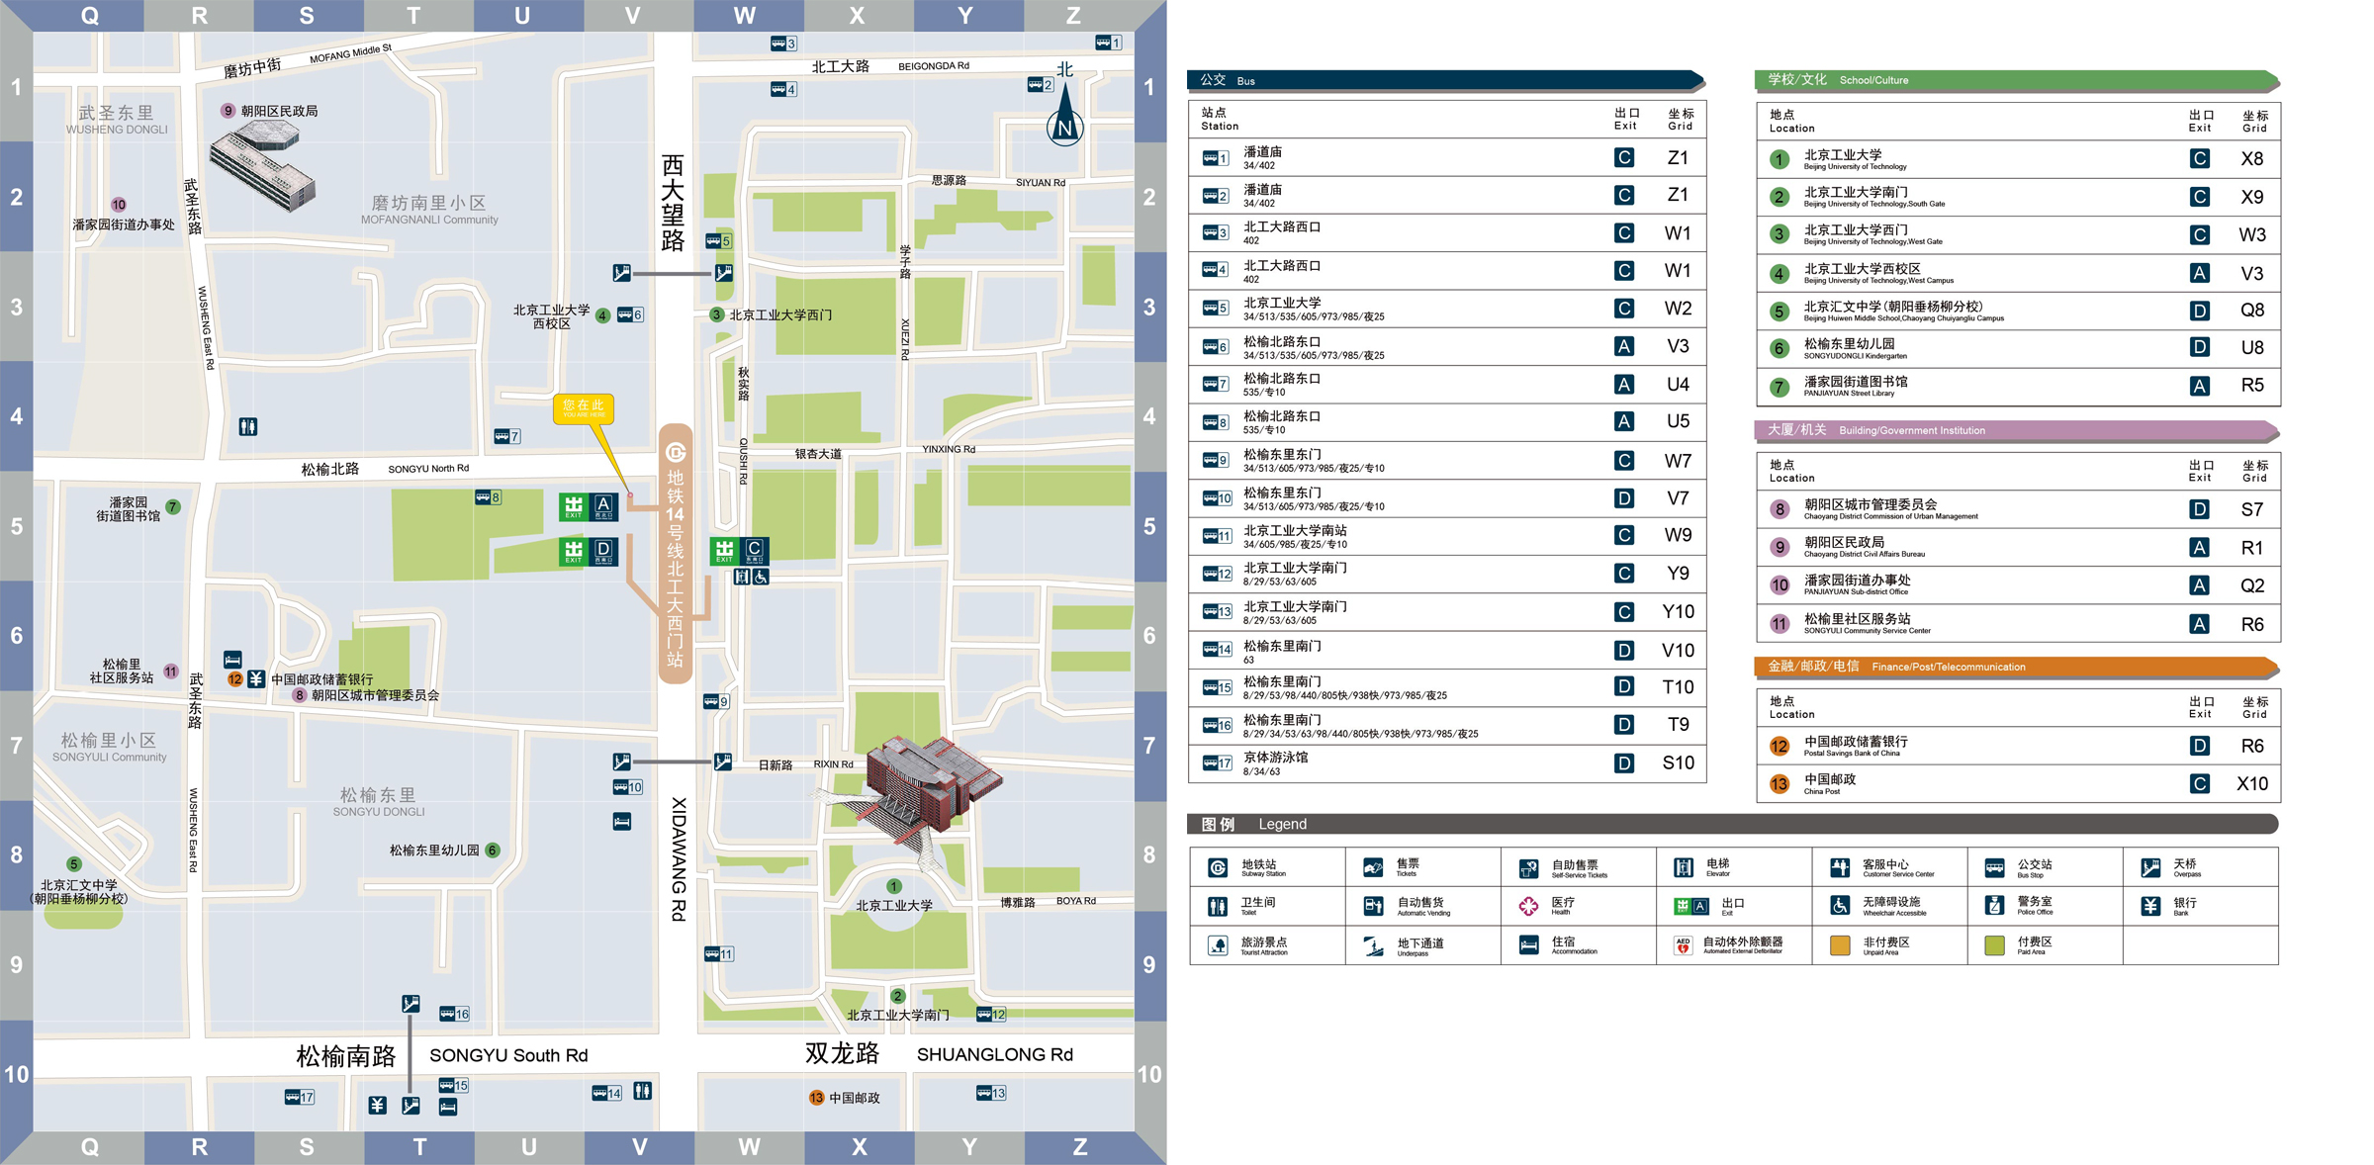Screen dimensions: 2374x1165
Task: Click the Subway Station icon in legend
Action: 1218,868
